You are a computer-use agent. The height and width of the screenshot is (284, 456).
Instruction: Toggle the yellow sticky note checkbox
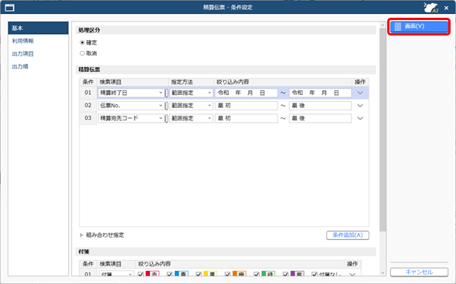point(199,274)
